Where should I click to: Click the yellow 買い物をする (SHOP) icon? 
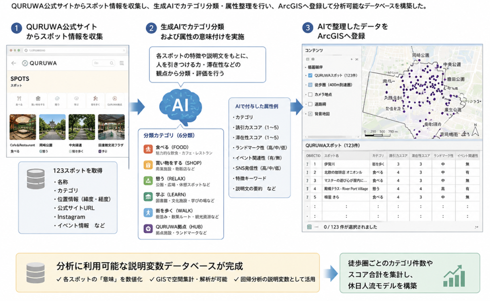[148, 165]
